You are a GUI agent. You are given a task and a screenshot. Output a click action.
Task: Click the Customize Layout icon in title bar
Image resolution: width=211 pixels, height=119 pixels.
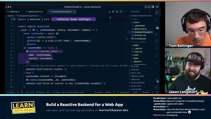[x=157, y=7]
